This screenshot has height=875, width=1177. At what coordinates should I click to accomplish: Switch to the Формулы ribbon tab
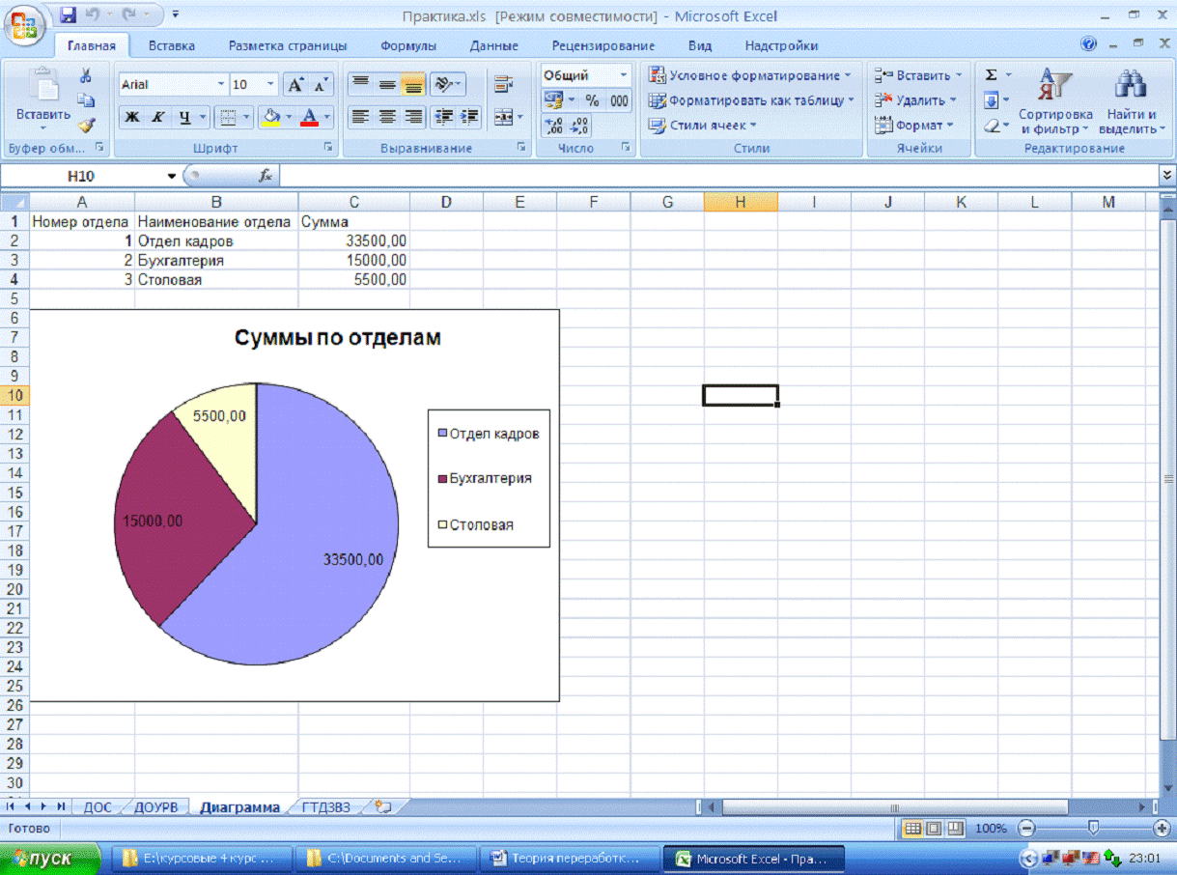point(407,45)
